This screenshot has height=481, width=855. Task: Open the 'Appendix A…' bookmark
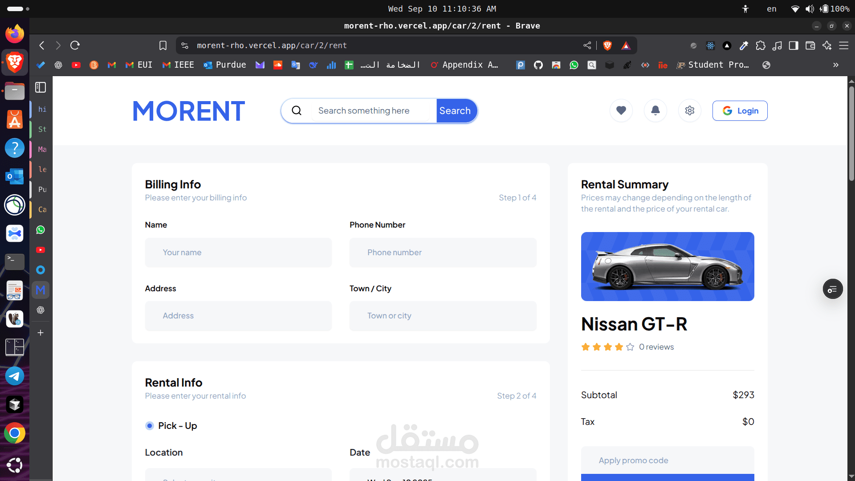[464, 65]
